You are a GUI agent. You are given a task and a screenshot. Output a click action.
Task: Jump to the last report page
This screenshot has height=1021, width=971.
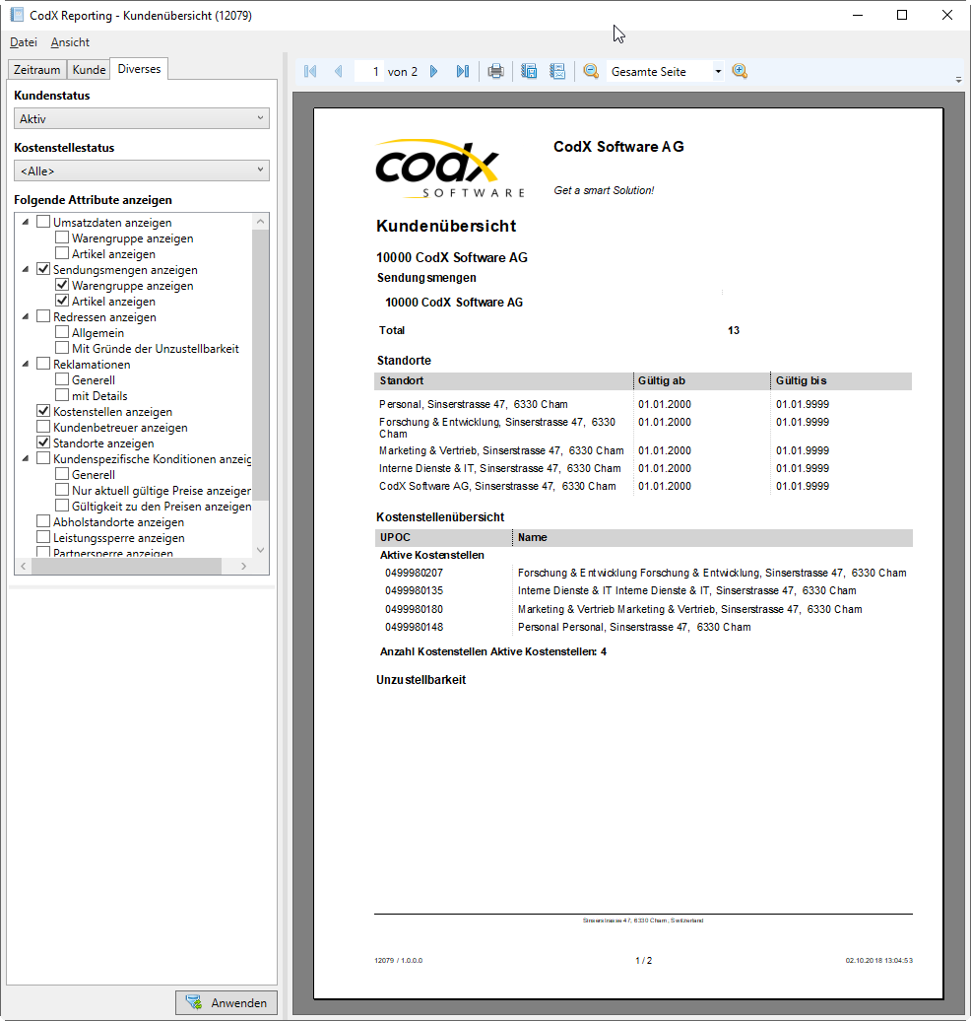pyautogui.click(x=463, y=71)
